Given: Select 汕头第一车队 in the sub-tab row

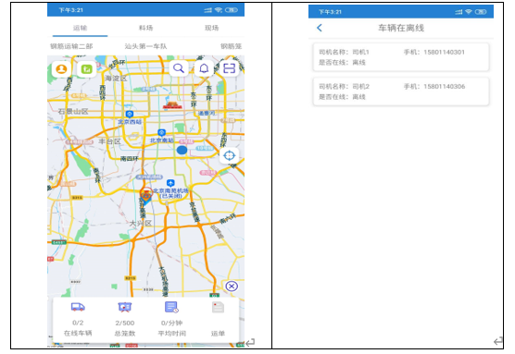Looking at the screenshot, I should [x=145, y=46].
